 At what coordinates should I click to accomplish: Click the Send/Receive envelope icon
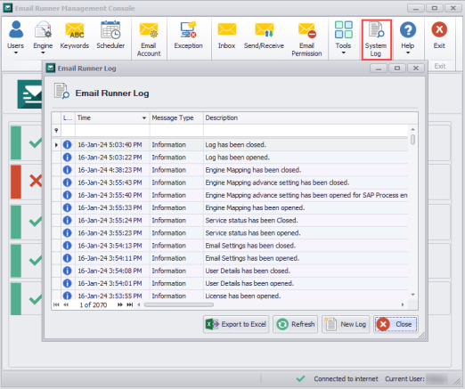(264, 30)
